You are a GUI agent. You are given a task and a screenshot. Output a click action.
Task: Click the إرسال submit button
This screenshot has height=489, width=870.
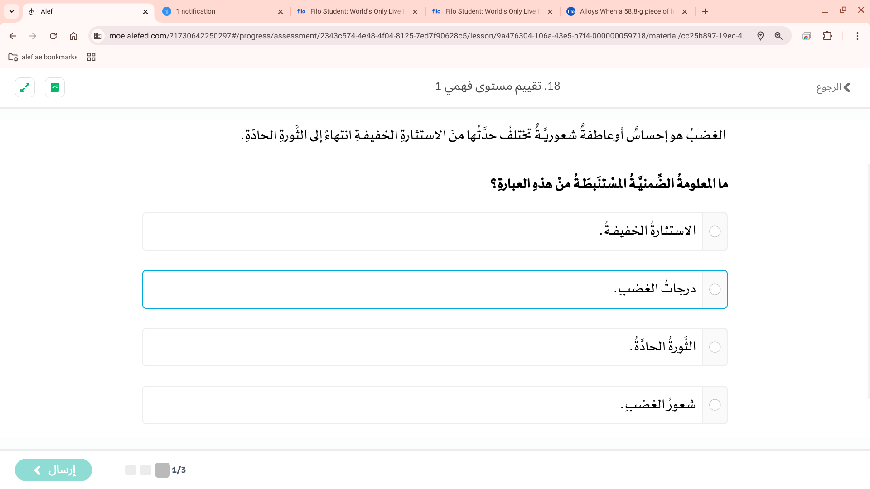[53, 470]
